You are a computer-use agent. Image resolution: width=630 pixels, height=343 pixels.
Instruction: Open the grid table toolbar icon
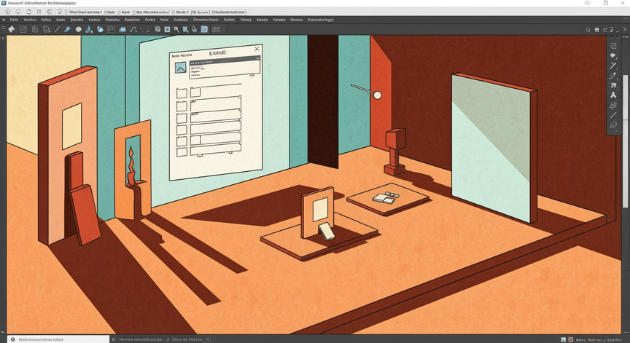pos(216,29)
